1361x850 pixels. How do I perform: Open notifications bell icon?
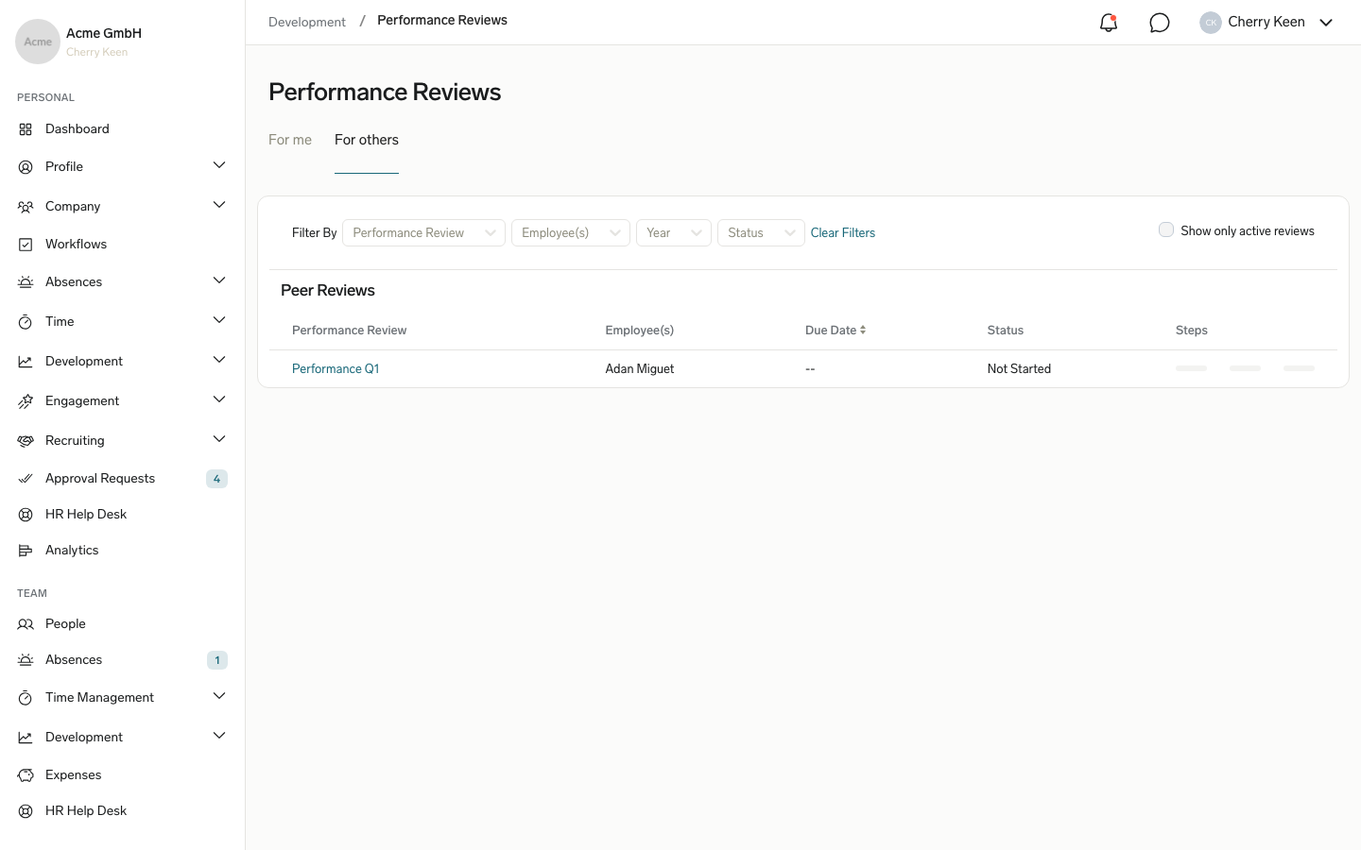point(1109,23)
